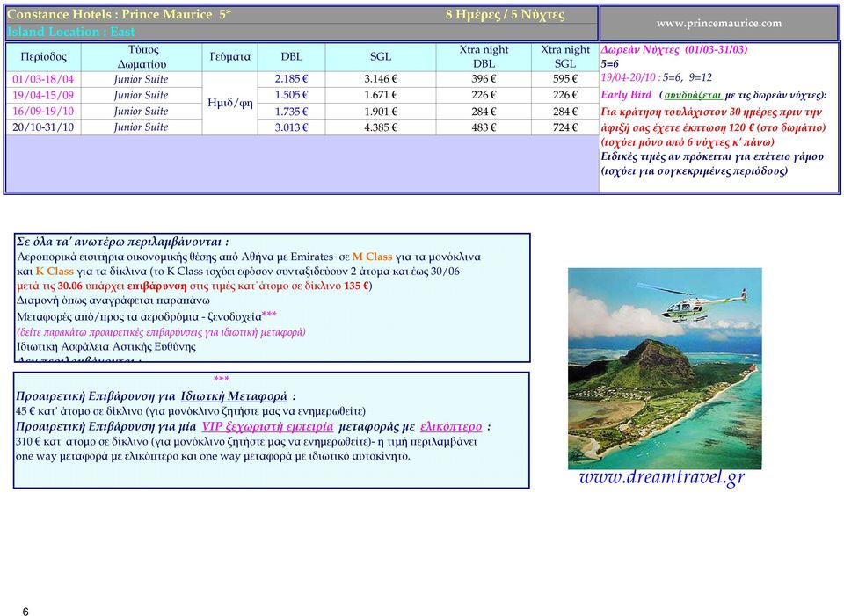
Task: Click 'Junior Suite' in the 20/10-31/10 row
Action: [141, 127]
